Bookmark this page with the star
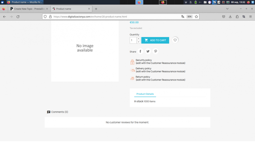This screenshot has width=255, height=143. pyautogui.click(x=196, y=17)
